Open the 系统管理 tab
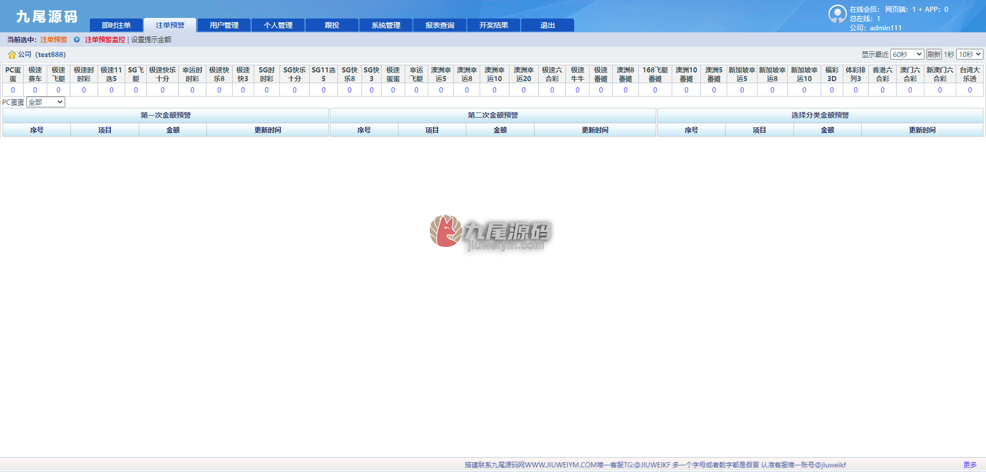Image resolution: width=986 pixels, height=472 pixels. point(386,25)
